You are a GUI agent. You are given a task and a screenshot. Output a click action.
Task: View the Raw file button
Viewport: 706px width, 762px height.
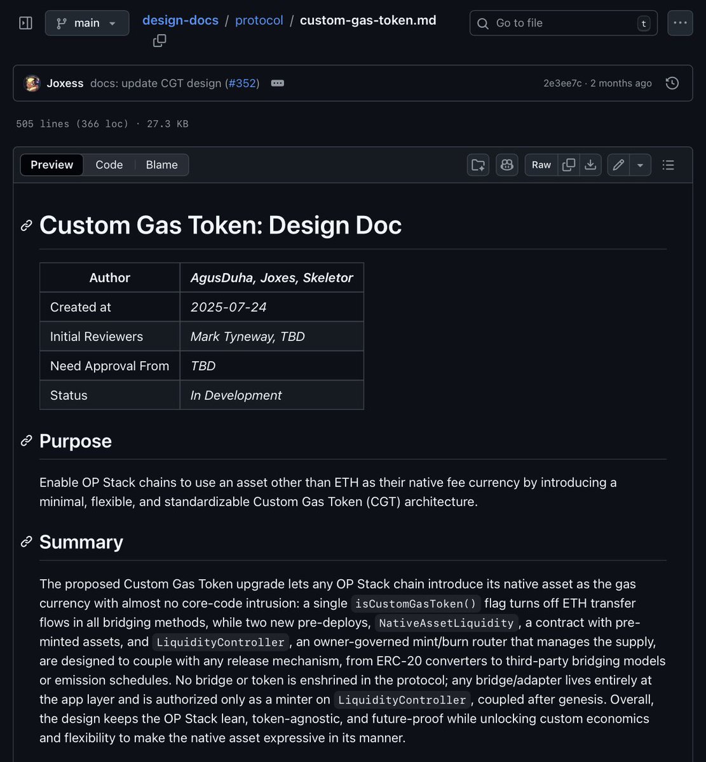click(541, 165)
